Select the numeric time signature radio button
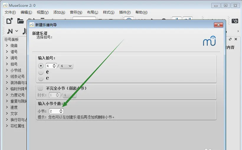Screen dimensions: 242x150 click(41, 66)
